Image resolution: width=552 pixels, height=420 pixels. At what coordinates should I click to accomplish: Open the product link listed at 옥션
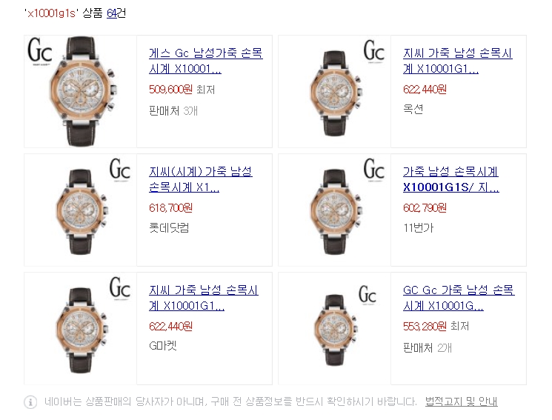(458, 61)
